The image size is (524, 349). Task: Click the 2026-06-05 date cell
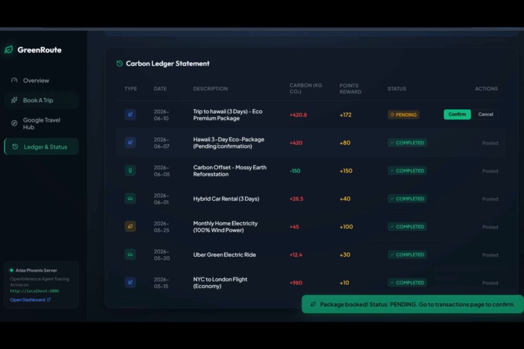tap(162, 171)
